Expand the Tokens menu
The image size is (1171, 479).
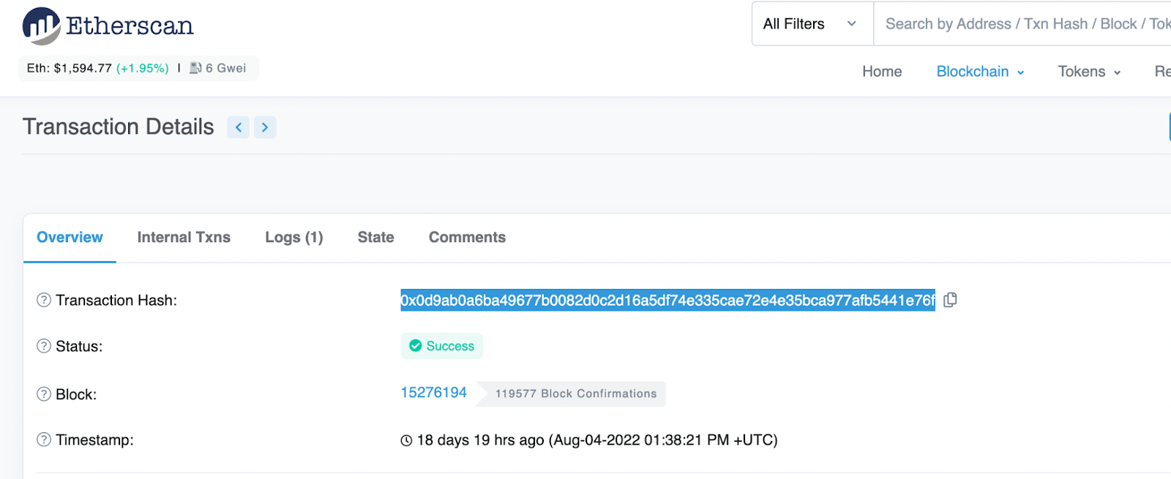click(1089, 72)
